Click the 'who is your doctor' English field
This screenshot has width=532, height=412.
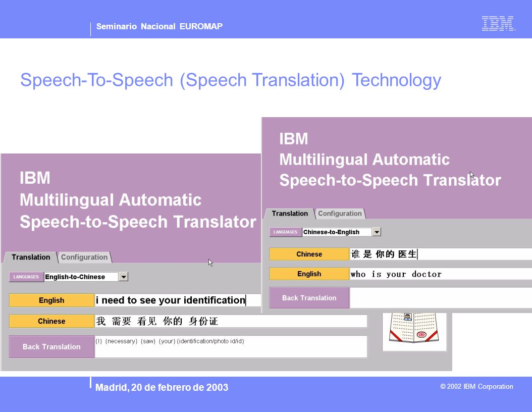point(441,274)
